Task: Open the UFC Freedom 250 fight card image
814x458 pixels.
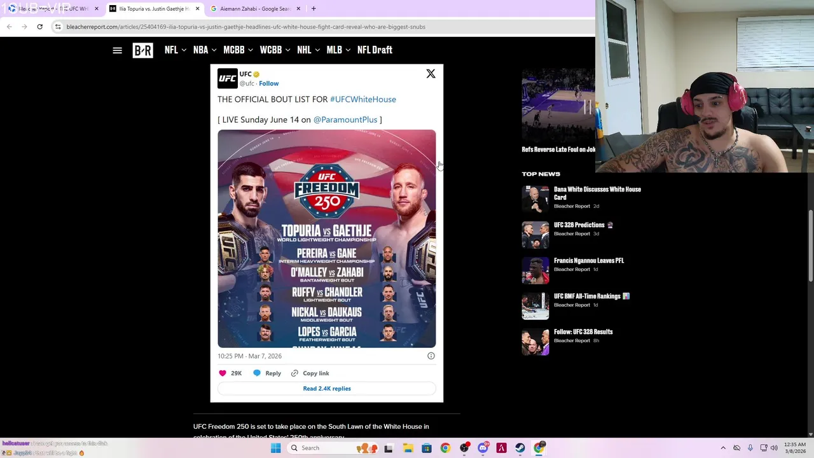Action: [x=327, y=239]
